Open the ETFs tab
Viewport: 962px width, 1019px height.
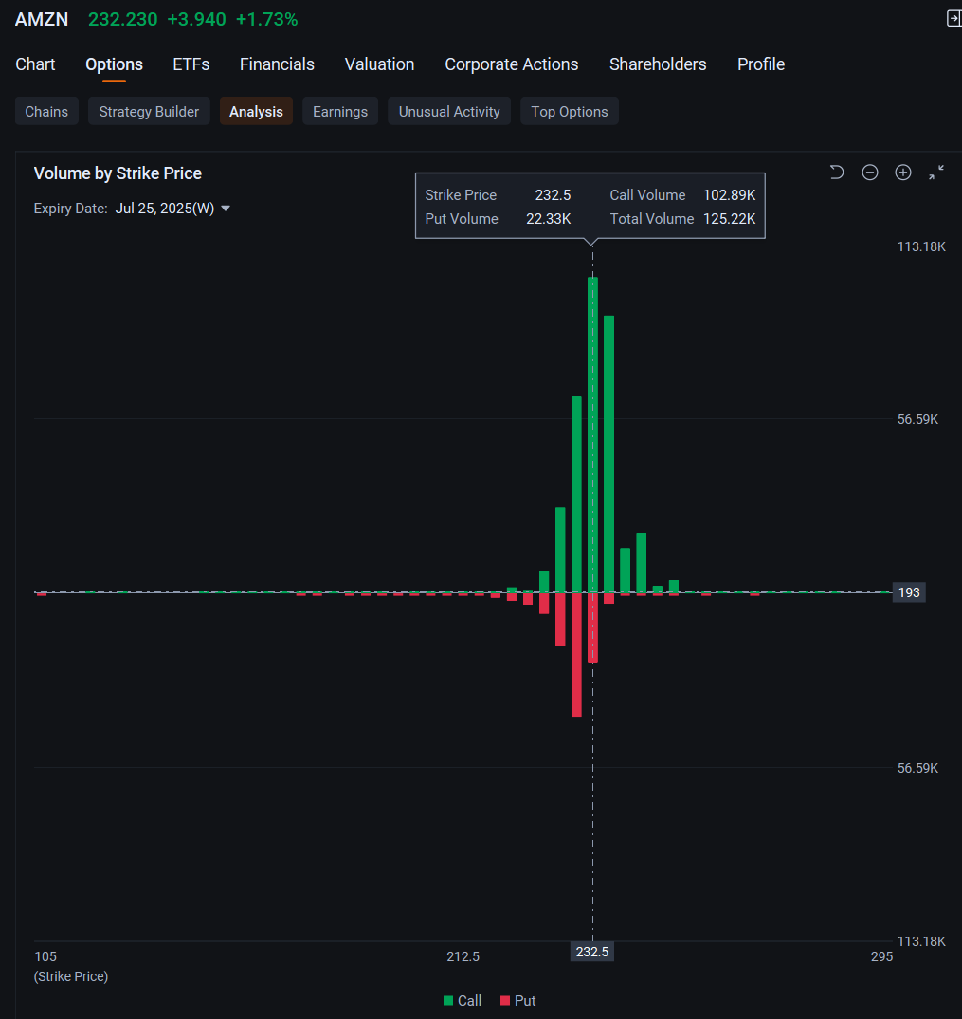[x=191, y=64]
